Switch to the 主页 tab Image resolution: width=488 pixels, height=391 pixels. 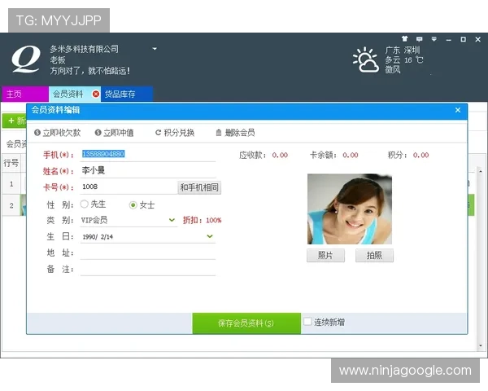(15, 94)
